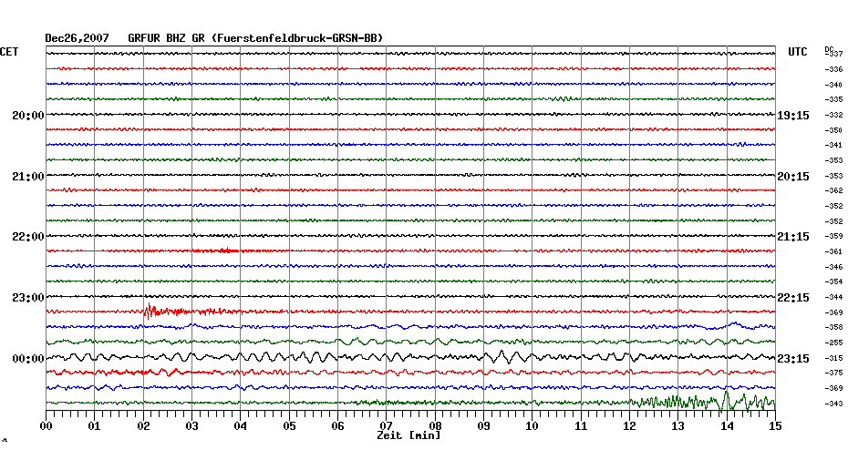Click DC offset value -340

point(833,85)
